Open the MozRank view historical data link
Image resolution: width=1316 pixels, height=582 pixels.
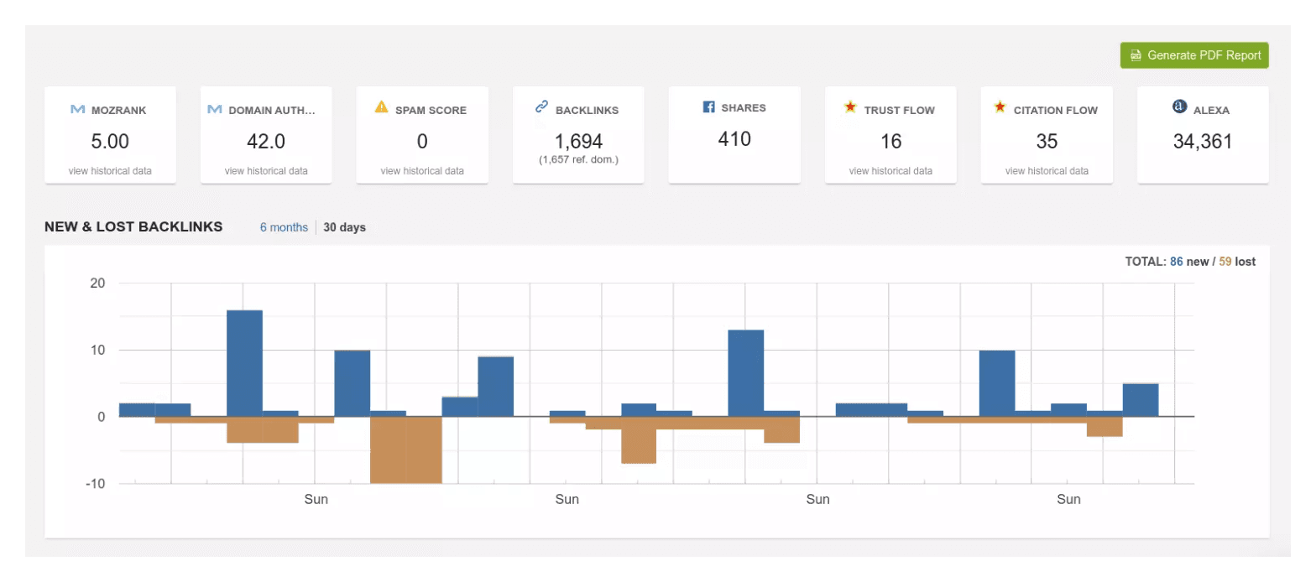coord(110,171)
